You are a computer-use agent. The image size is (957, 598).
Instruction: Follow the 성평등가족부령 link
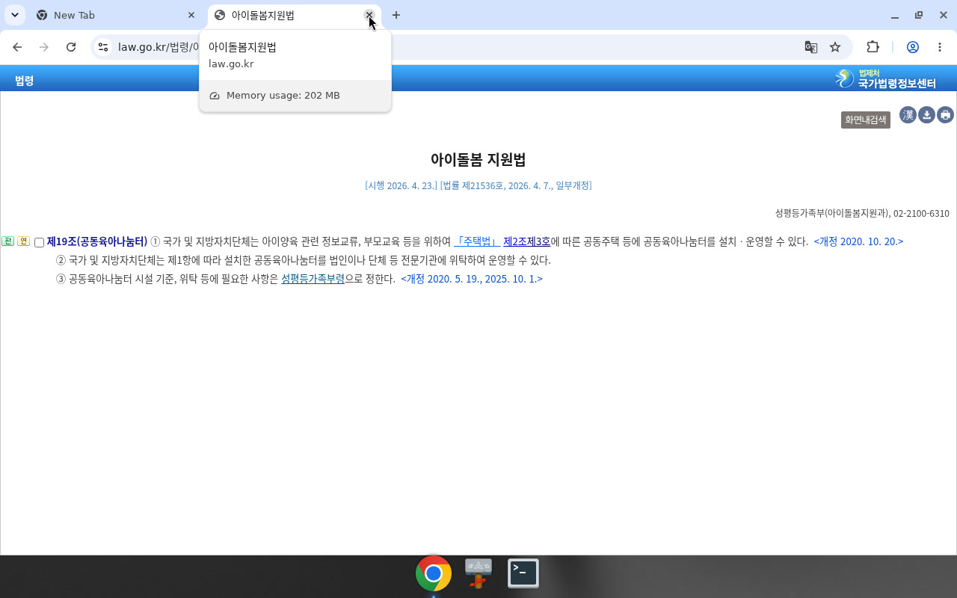coord(313,279)
